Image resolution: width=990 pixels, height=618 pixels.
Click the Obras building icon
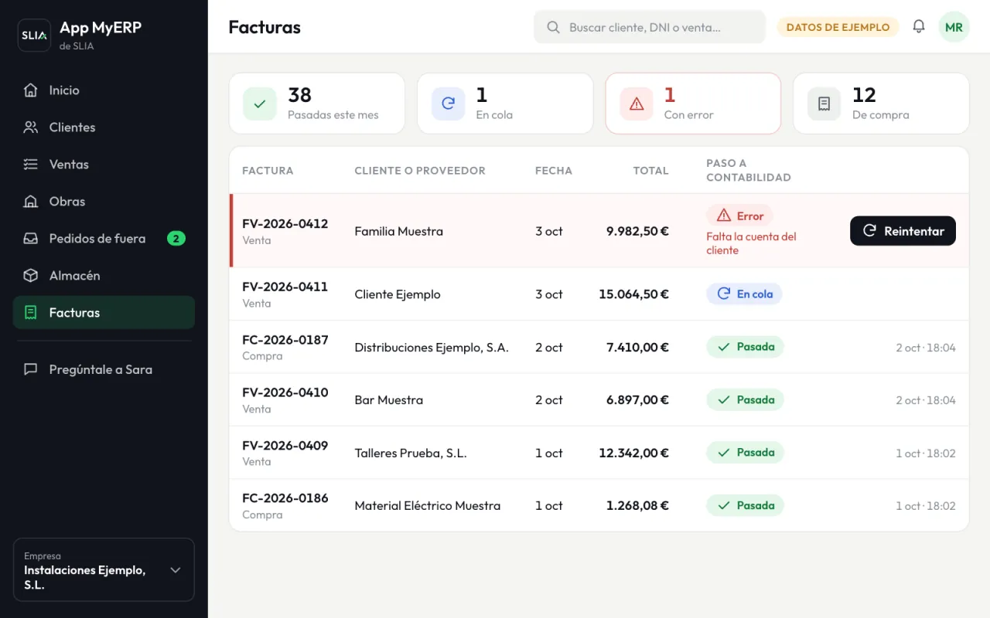pos(31,202)
